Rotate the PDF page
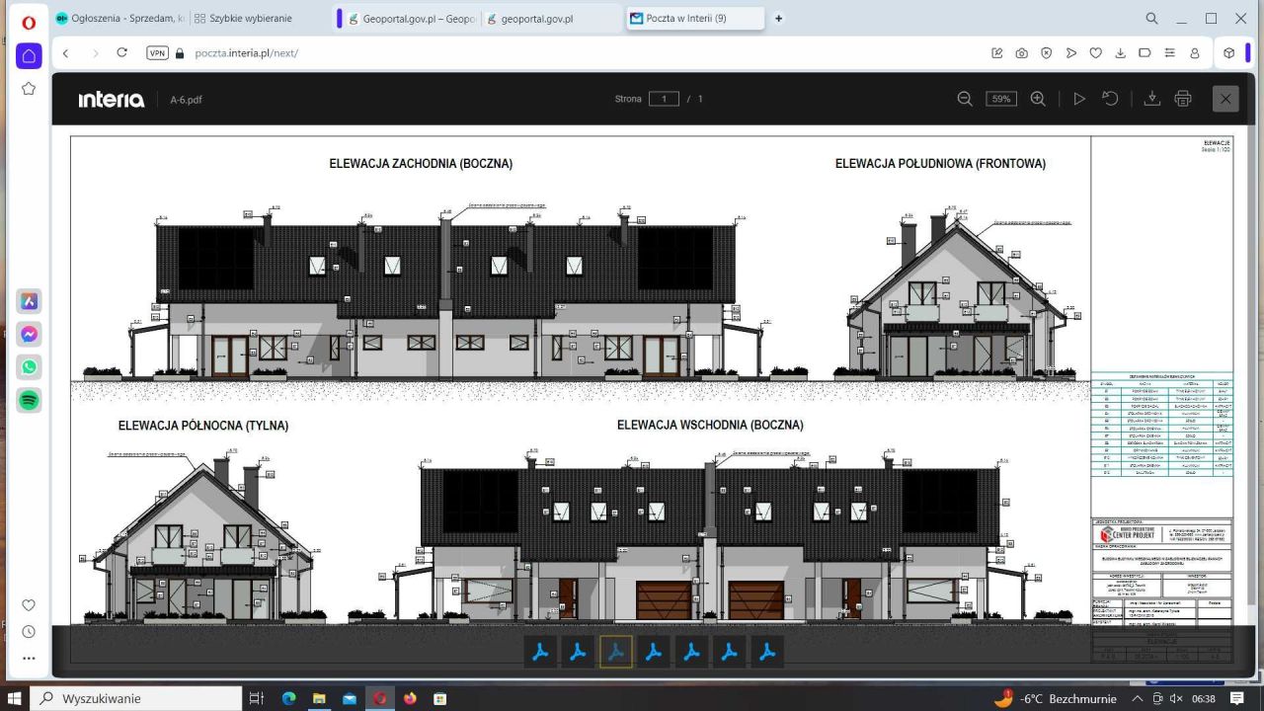Image resolution: width=1264 pixels, height=711 pixels. click(x=1110, y=99)
